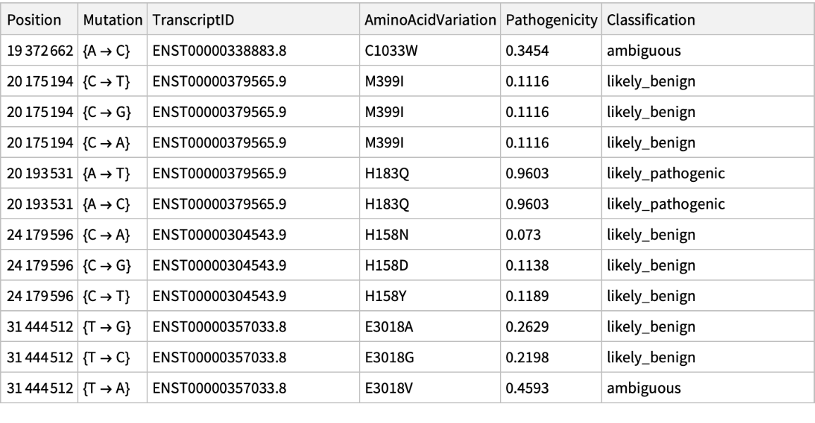The image size is (815, 423).
Task: Click the pathogenicity value 0.3454
Action: [522, 52]
